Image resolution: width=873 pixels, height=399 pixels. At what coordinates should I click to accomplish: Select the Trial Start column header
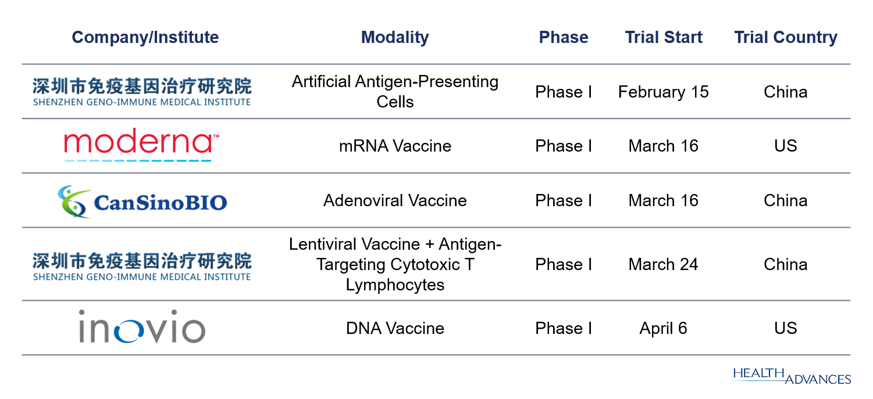point(664,38)
